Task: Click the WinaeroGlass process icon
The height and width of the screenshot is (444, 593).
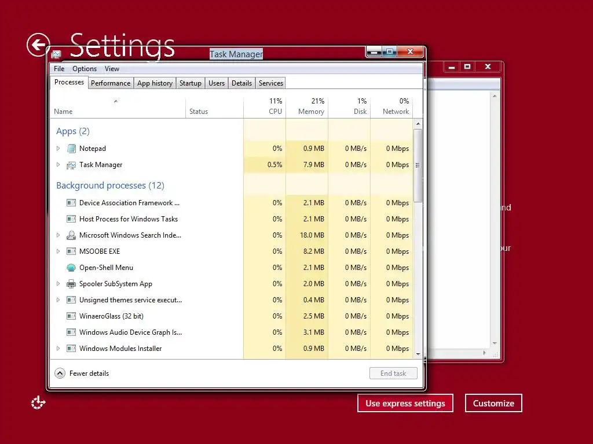Action: coord(71,316)
